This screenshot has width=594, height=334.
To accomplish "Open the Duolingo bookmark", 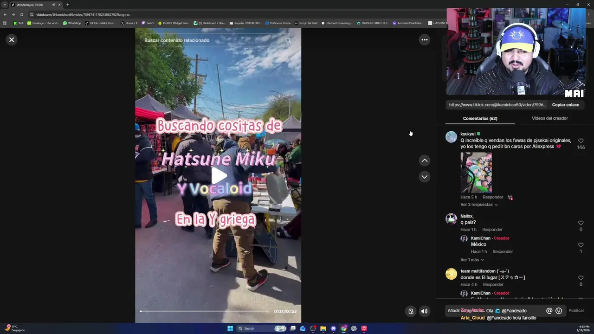I will 43,23.
